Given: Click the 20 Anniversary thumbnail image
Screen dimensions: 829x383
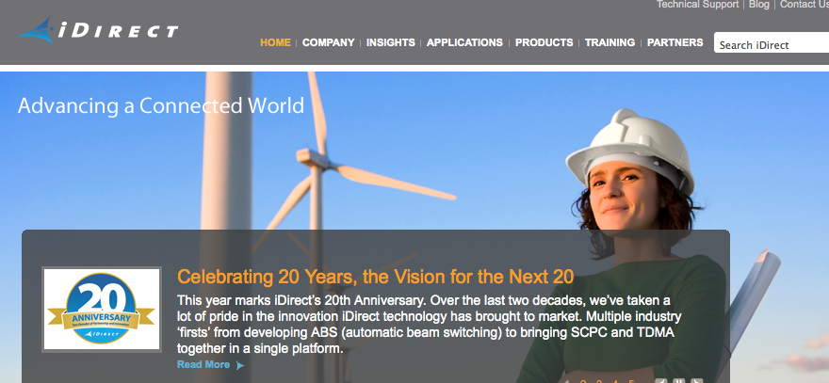Looking at the screenshot, I should click(x=102, y=309).
